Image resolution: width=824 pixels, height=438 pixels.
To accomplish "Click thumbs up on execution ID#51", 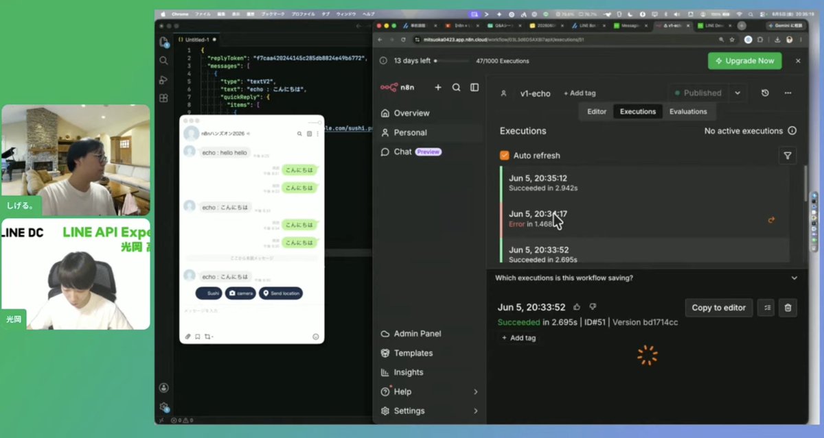I will pos(577,307).
